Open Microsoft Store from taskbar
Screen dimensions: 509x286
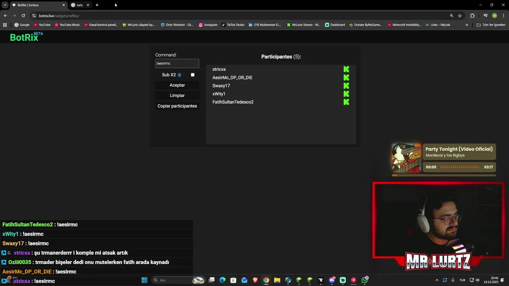233,280
